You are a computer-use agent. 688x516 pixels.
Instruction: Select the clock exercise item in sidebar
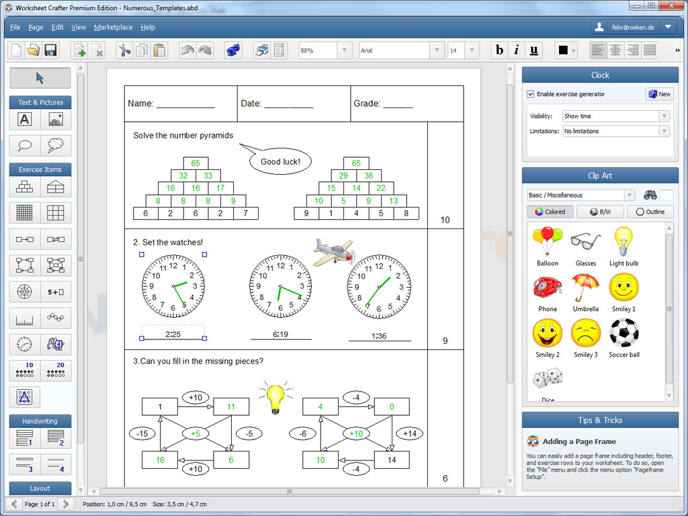pyautogui.click(x=25, y=344)
